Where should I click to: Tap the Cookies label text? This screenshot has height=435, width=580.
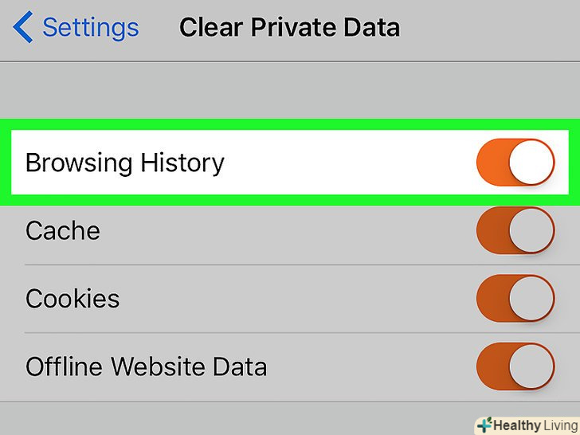(72, 299)
